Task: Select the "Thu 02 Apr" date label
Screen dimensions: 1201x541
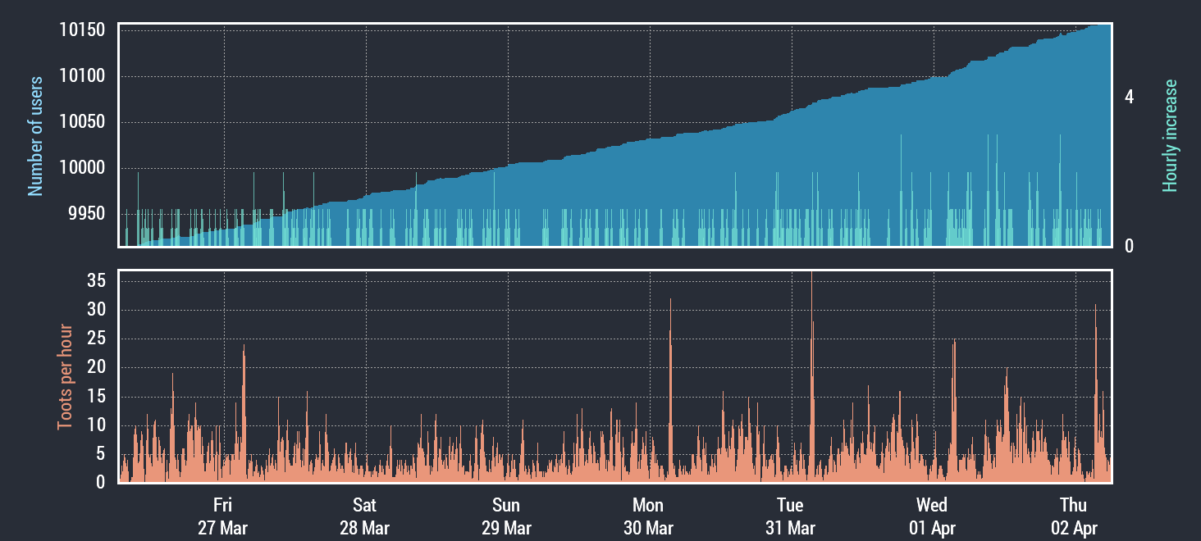Action: click(x=1074, y=516)
